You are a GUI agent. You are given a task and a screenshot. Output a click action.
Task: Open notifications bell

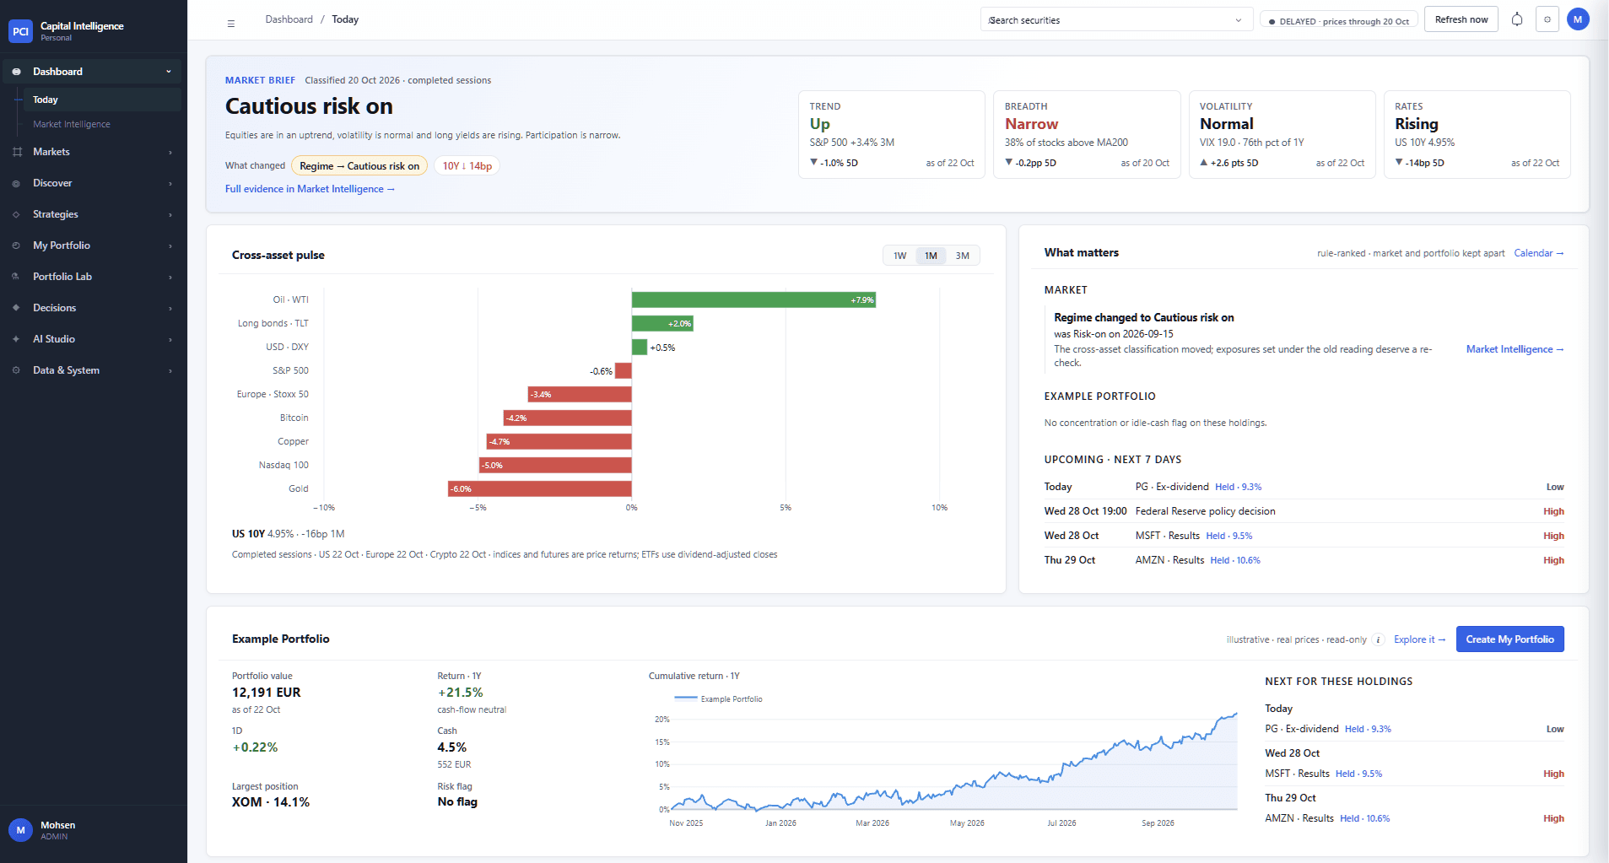(1517, 19)
